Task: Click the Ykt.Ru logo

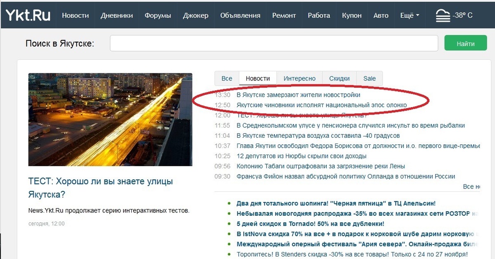Action: tap(28, 15)
